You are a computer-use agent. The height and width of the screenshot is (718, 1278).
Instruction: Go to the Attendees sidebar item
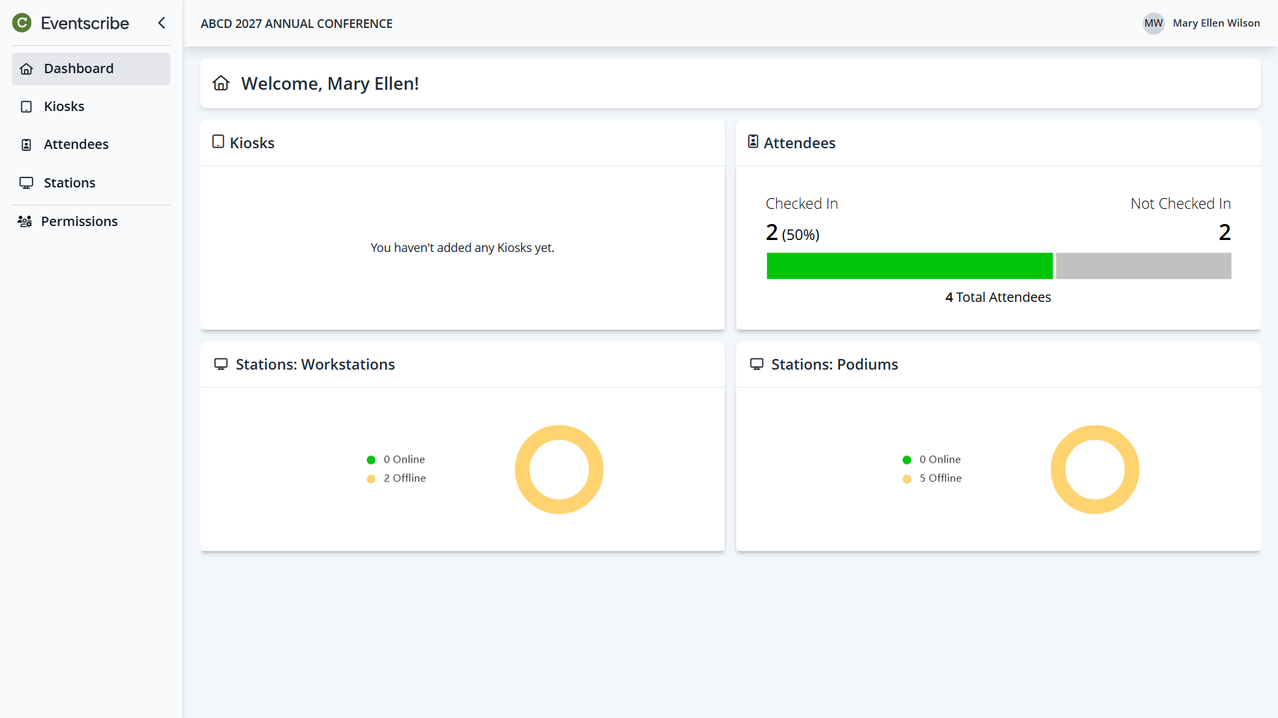point(76,144)
